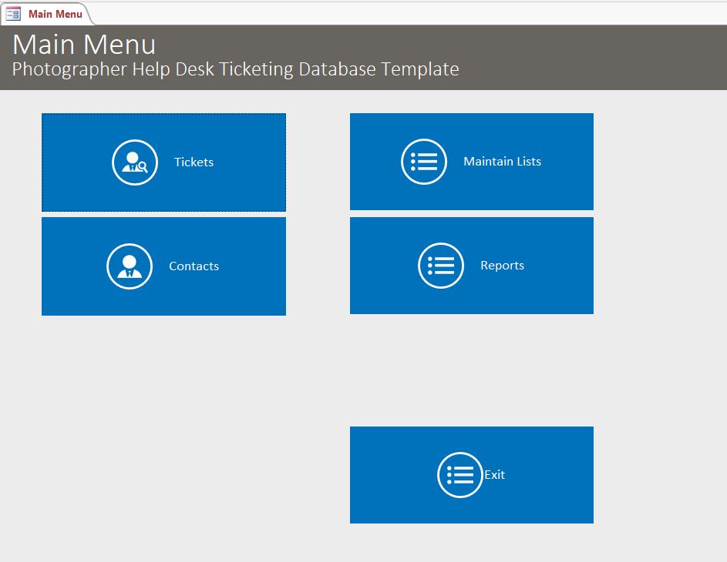This screenshot has width=727, height=562.
Task: Click the Exit list icon
Action: point(460,475)
